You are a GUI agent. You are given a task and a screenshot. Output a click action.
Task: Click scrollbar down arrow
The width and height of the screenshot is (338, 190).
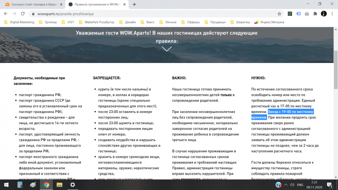336,177
